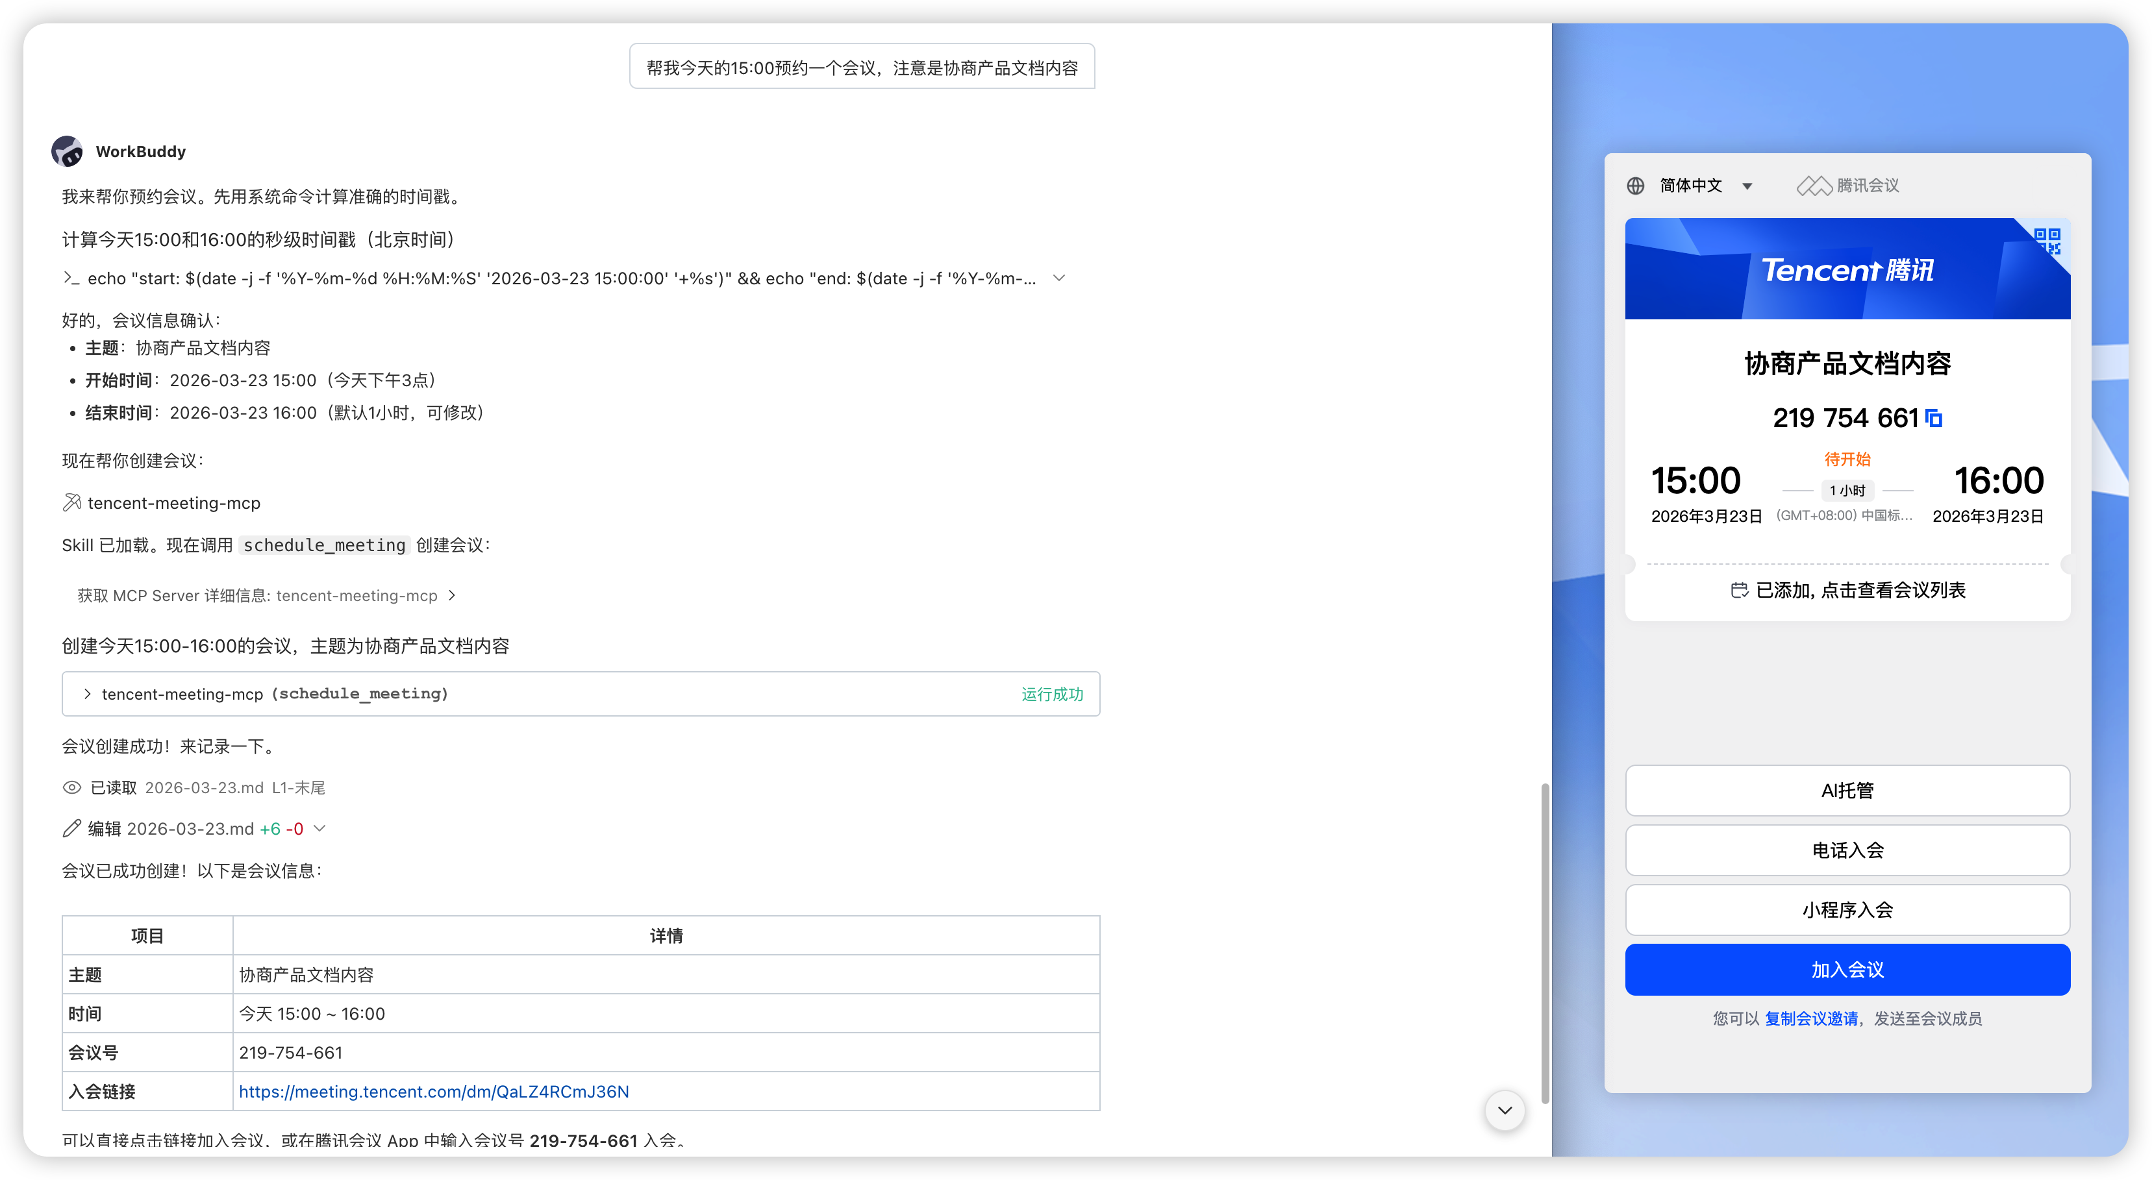
Task: Select the AI托管 option
Action: point(1847,790)
